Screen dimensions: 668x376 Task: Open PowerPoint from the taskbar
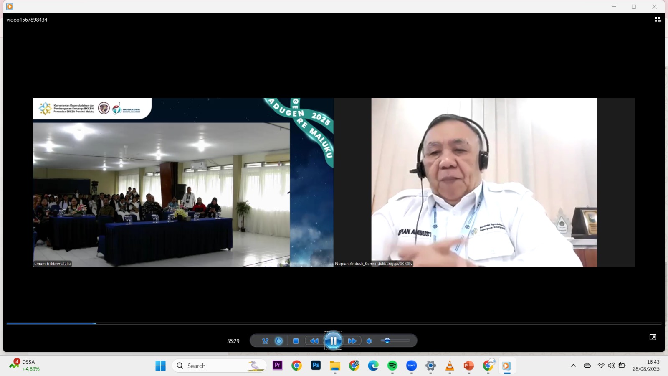469,366
